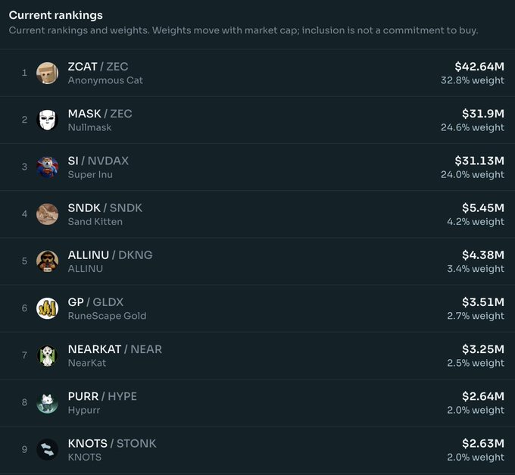515x475 pixels.
Task: Click the KNOTS $2.63M market cap
Action: pyautogui.click(x=483, y=443)
